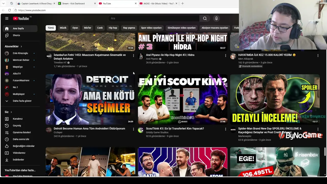Click the browser address bar showing youtube.com

pos(126,10)
